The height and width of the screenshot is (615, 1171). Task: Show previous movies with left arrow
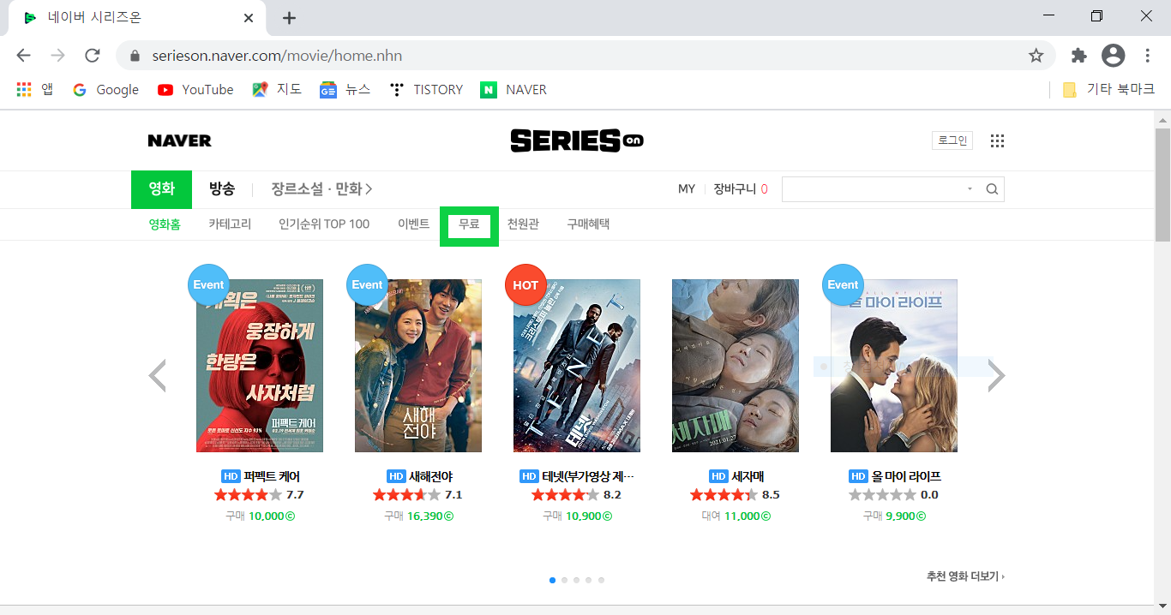(157, 375)
